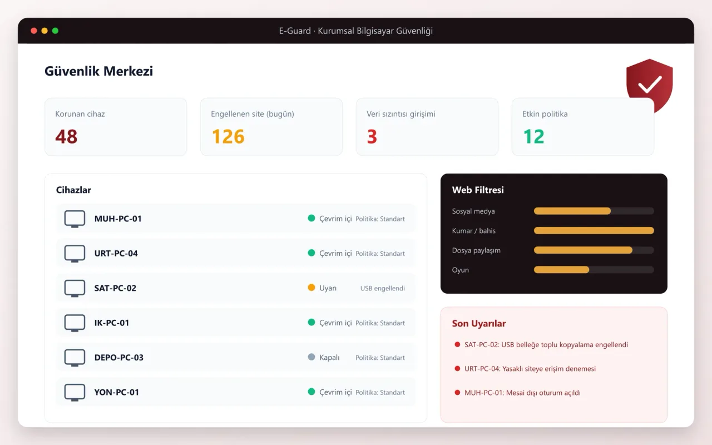Viewport: 712px width, 445px height.
Task: Click the orange warning dot of SAT-PC-02
Action: (311, 288)
